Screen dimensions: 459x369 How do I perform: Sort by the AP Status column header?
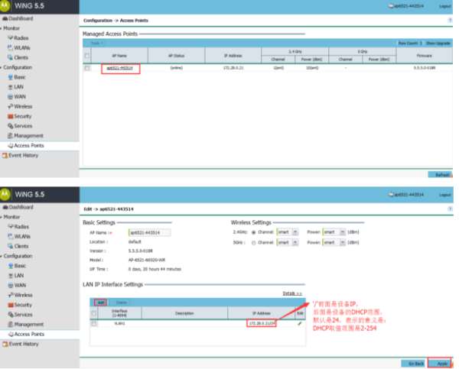click(x=176, y=56)
